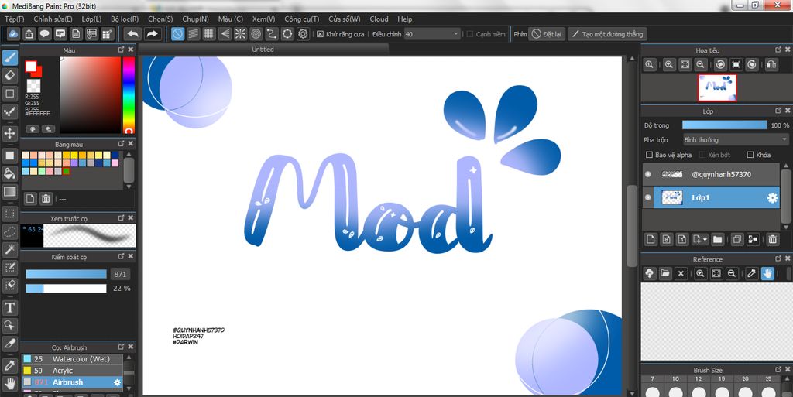Click the cloud save icon

14,34
